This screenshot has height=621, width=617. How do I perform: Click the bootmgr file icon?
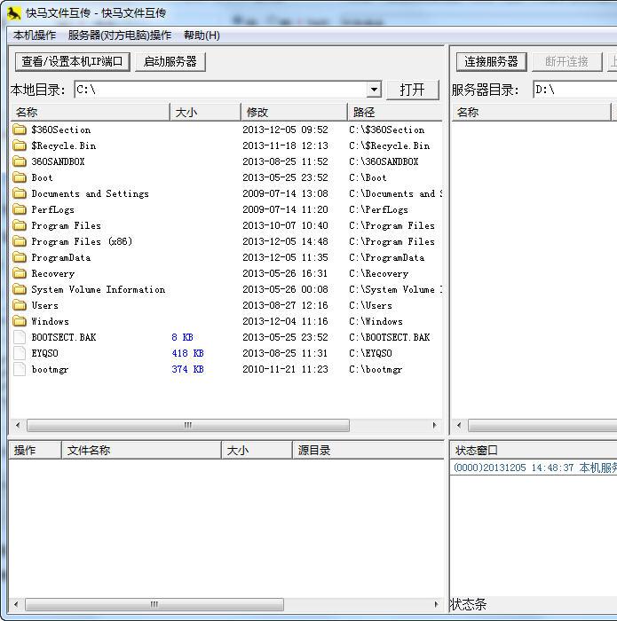tap(20, 369)
